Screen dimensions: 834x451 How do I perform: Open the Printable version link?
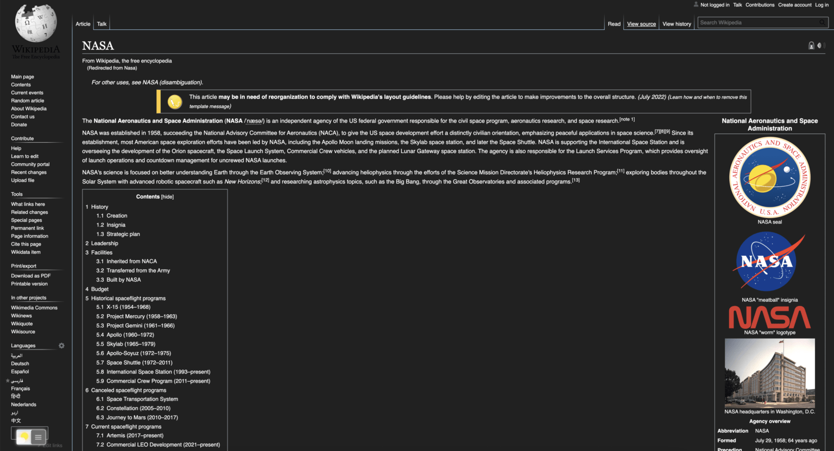(x=29, y=284)
